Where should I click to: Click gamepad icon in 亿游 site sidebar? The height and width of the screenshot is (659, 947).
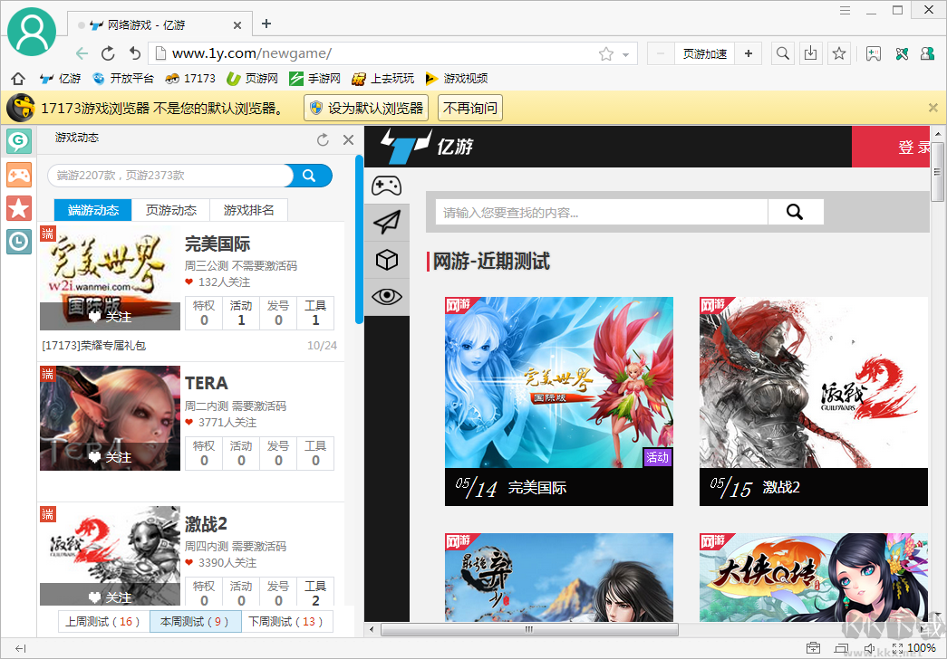pos(387,186)
